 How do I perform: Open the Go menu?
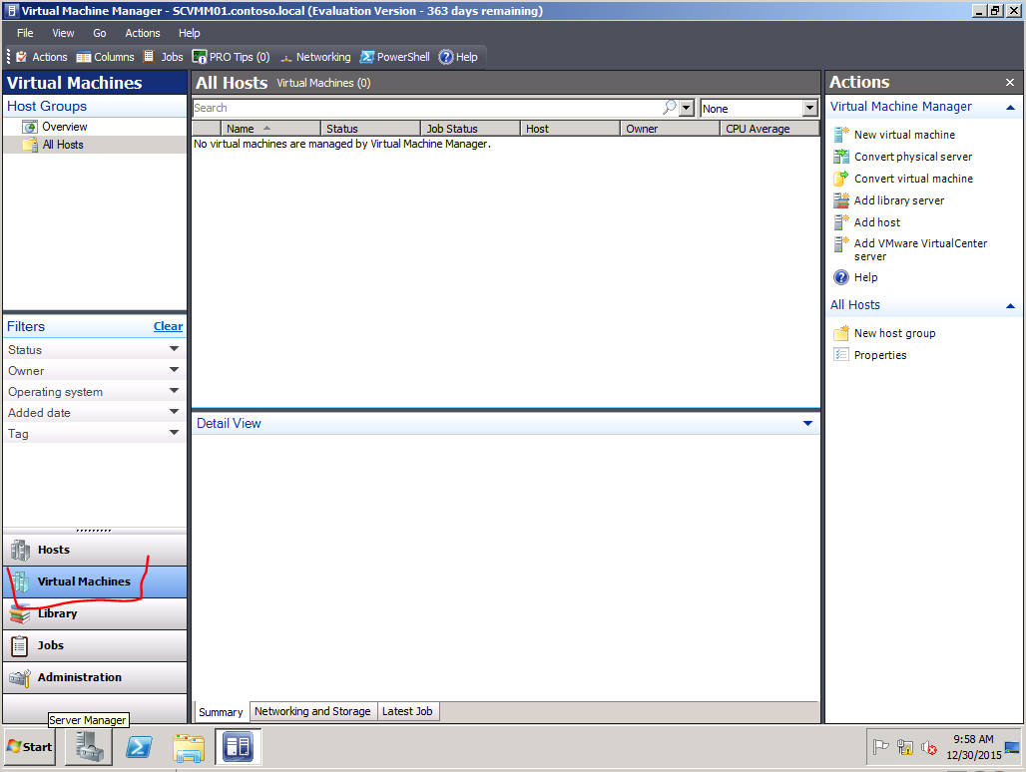point(100,33)
